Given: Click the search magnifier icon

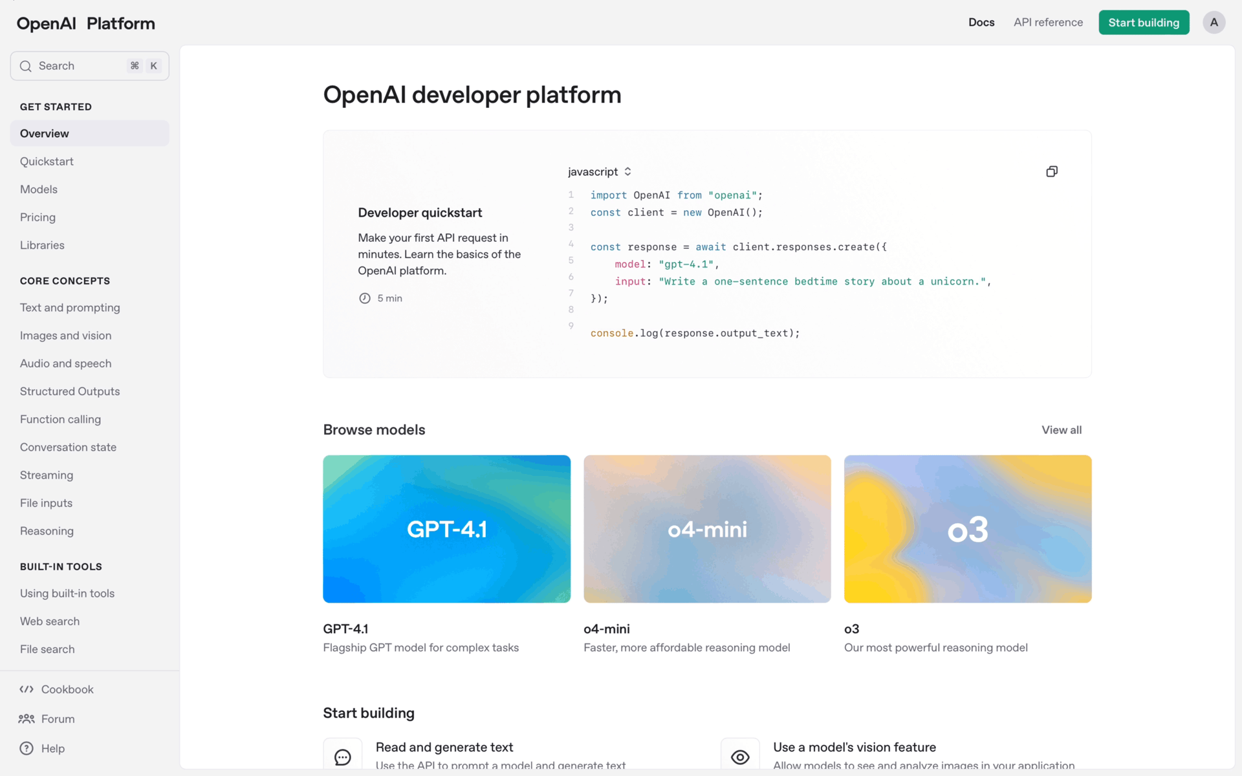Looking at the screenshot, I should [x=26, y=66].
